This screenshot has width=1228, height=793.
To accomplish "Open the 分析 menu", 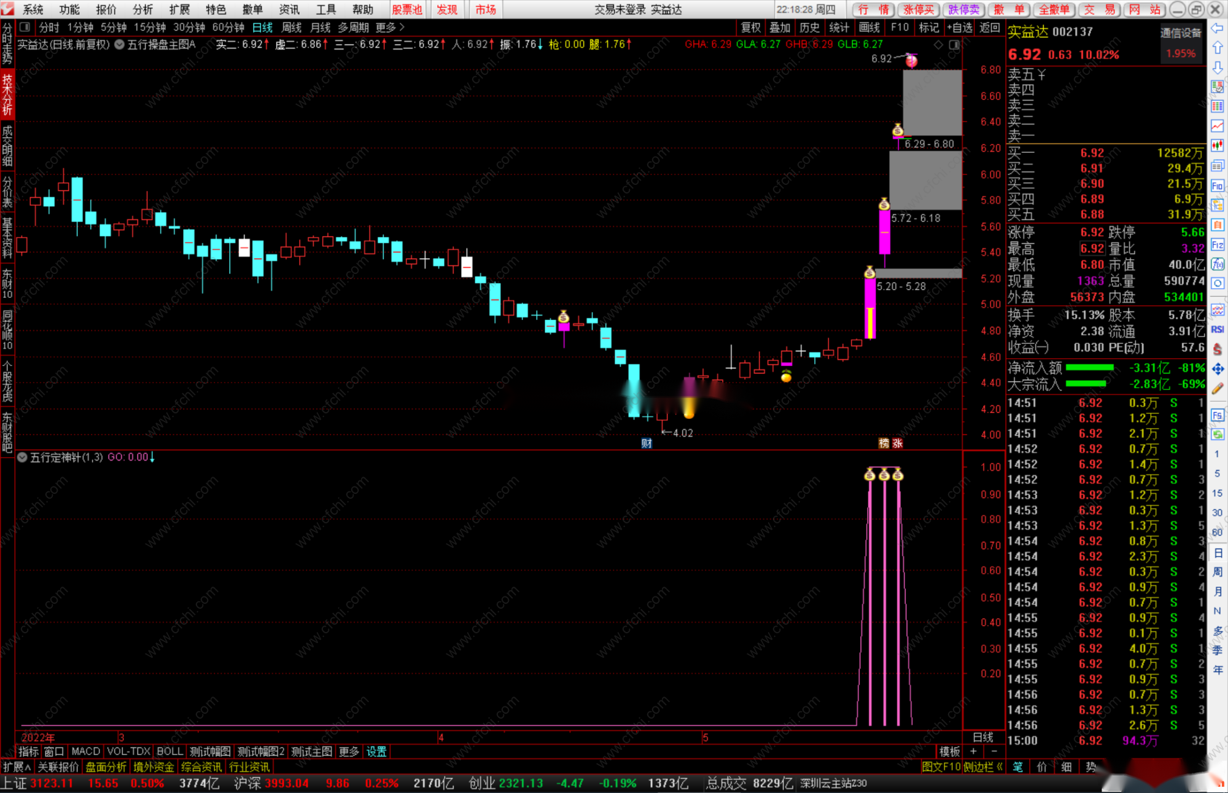I will point(142,9).
